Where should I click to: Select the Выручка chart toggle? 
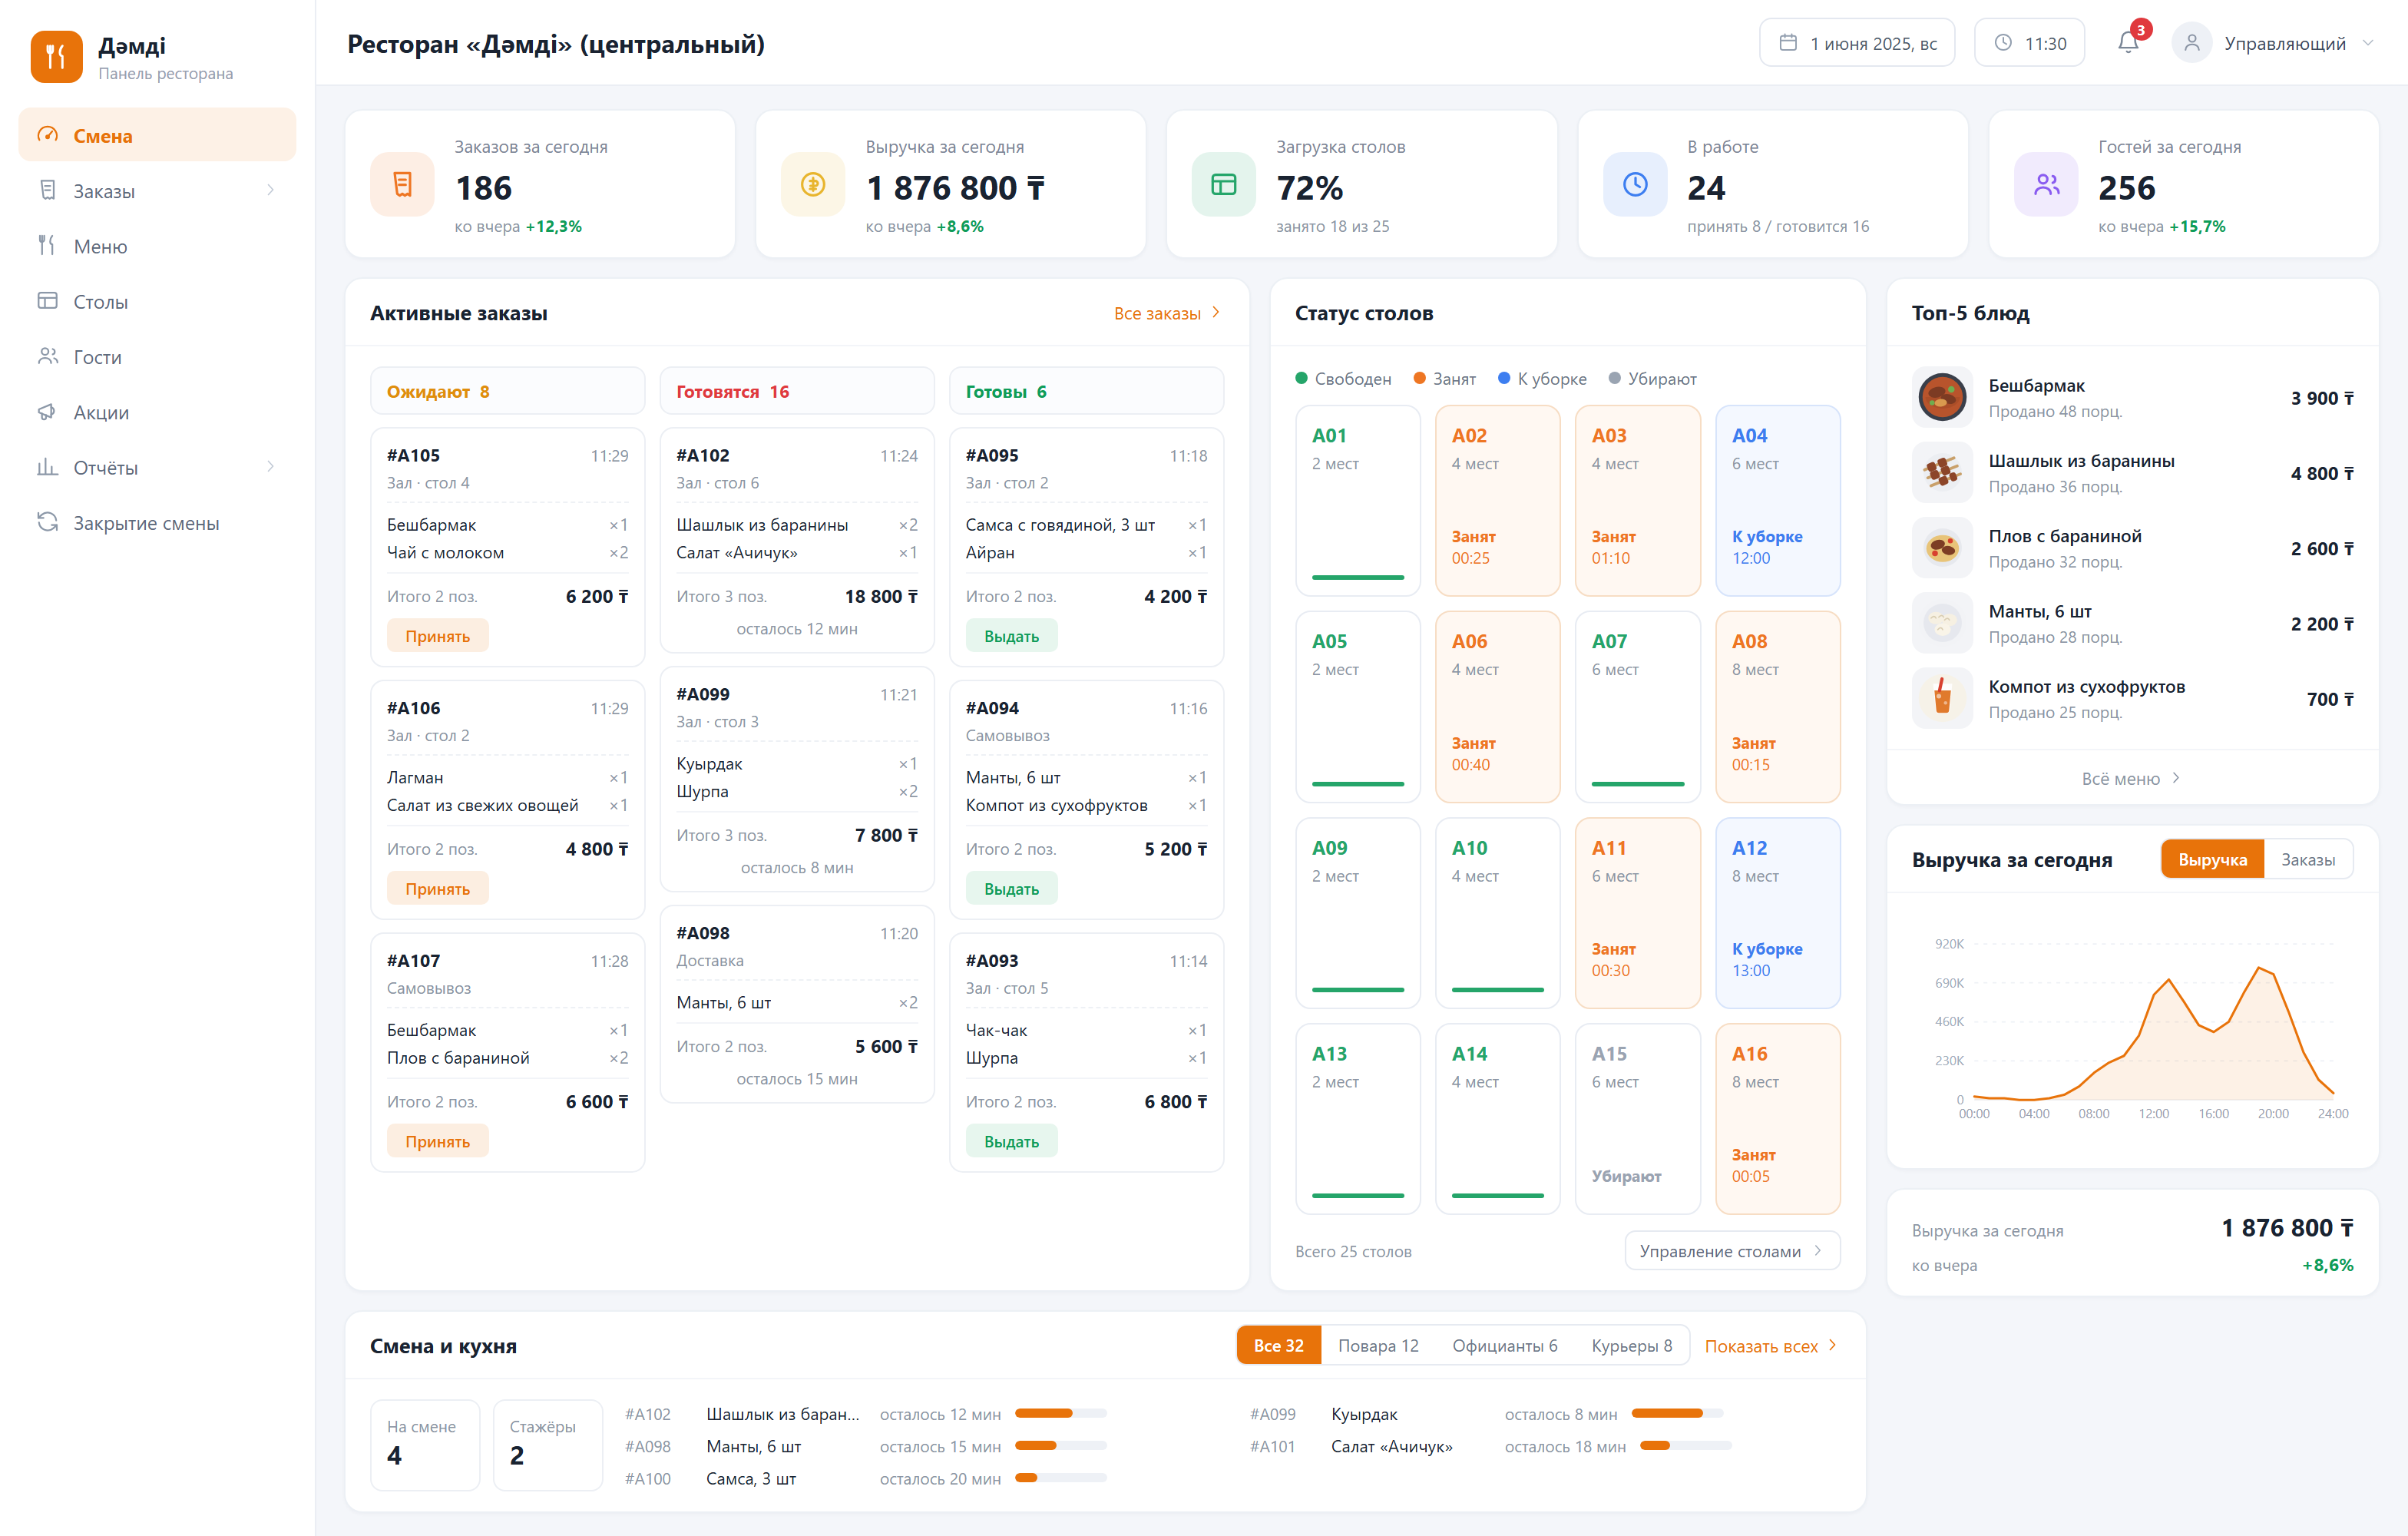point(2212,859)
